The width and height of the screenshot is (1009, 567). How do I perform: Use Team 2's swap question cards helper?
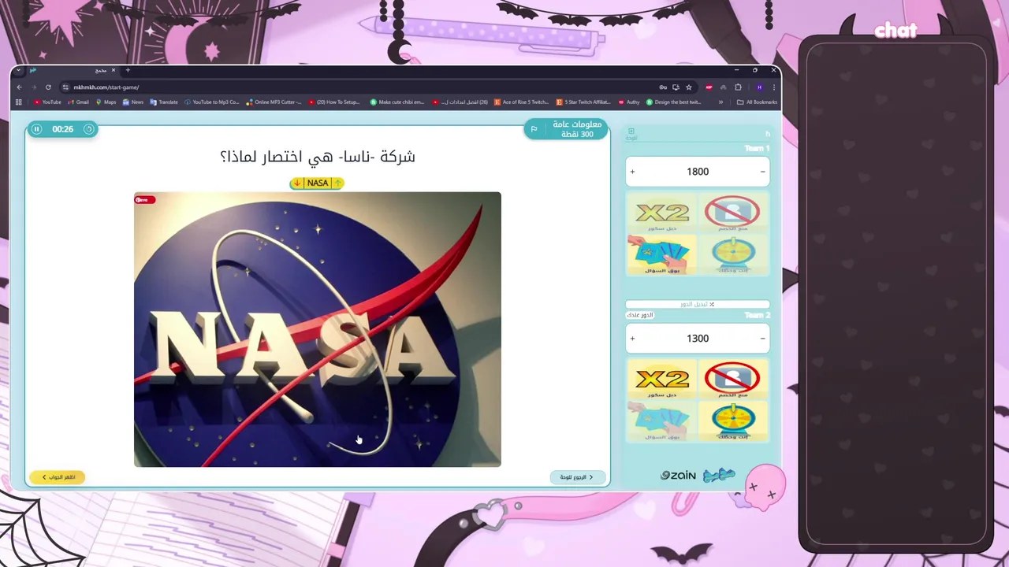pyautogui.click(x=662, y=421)
